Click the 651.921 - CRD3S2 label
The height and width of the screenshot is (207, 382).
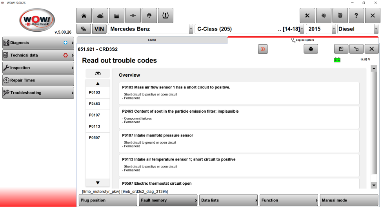[x=98, y=49]
